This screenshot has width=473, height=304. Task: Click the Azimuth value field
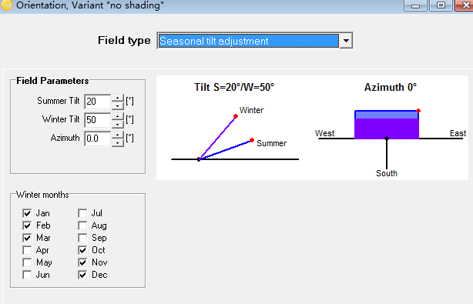tap(98, 139)
